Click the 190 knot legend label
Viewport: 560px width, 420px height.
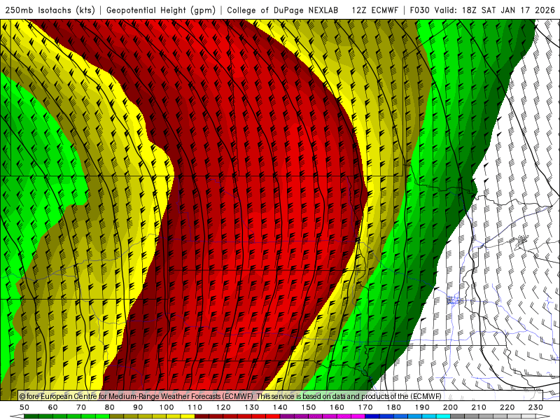tap(422, 407)
